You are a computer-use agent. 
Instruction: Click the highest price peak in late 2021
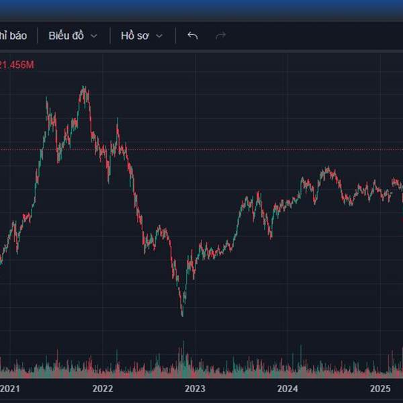coord(84,89)
